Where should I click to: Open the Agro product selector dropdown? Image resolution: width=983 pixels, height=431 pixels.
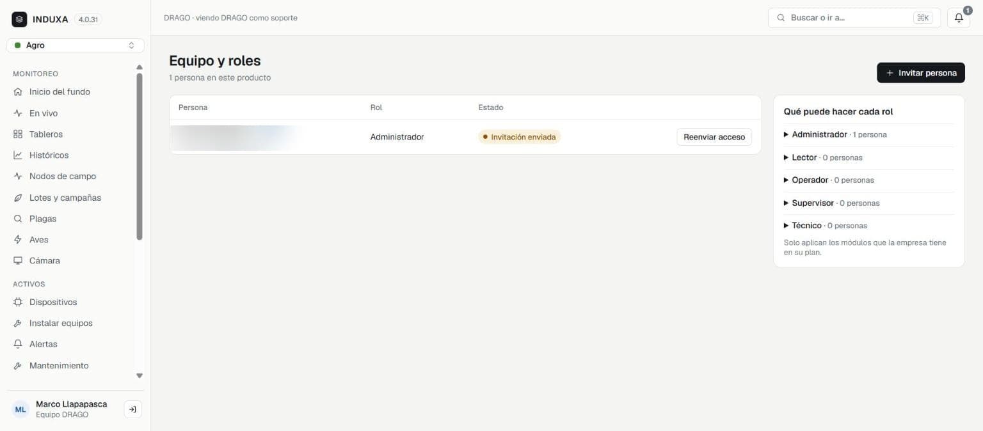pyautogui.click(x=76, y=45)
